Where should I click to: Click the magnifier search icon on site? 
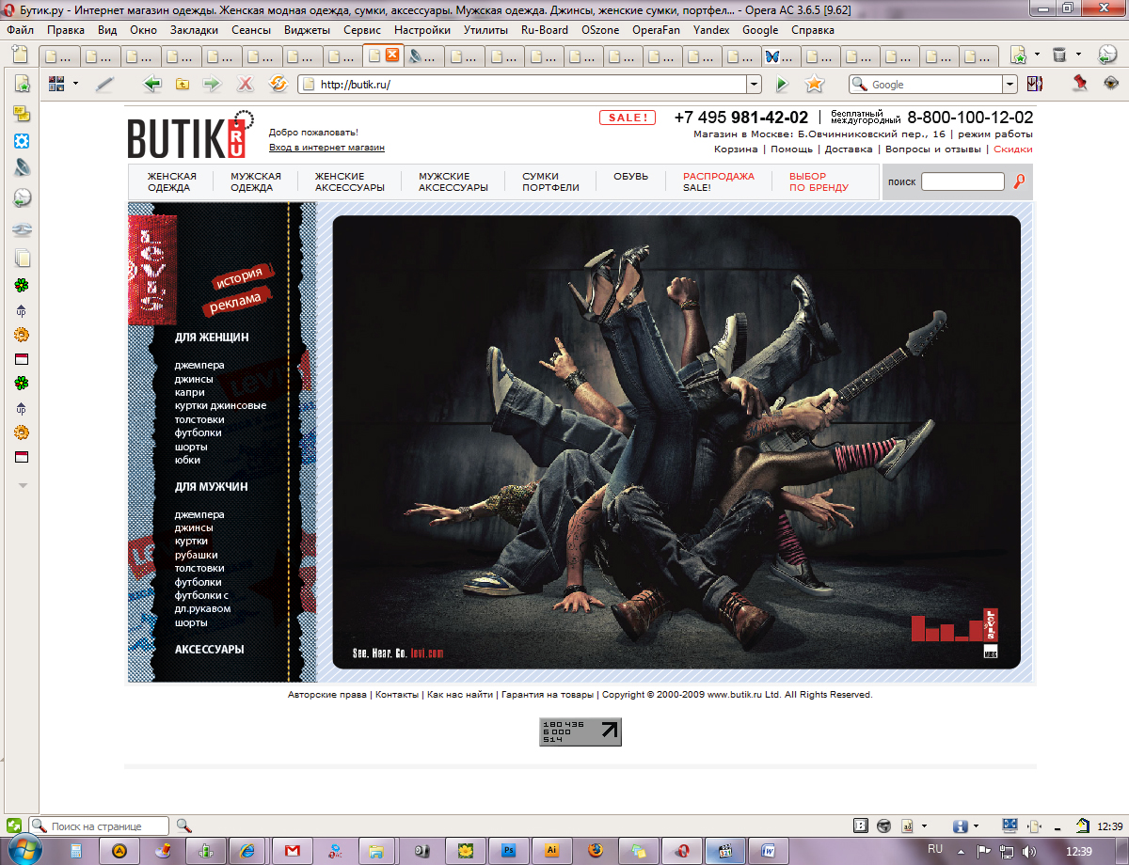[x=1019, y=181]
